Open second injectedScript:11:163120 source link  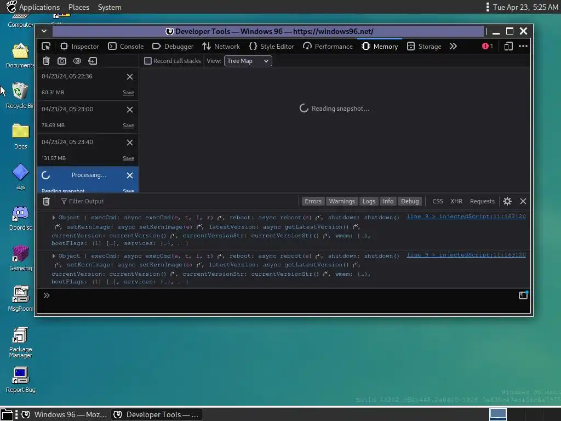coord(466,254)
